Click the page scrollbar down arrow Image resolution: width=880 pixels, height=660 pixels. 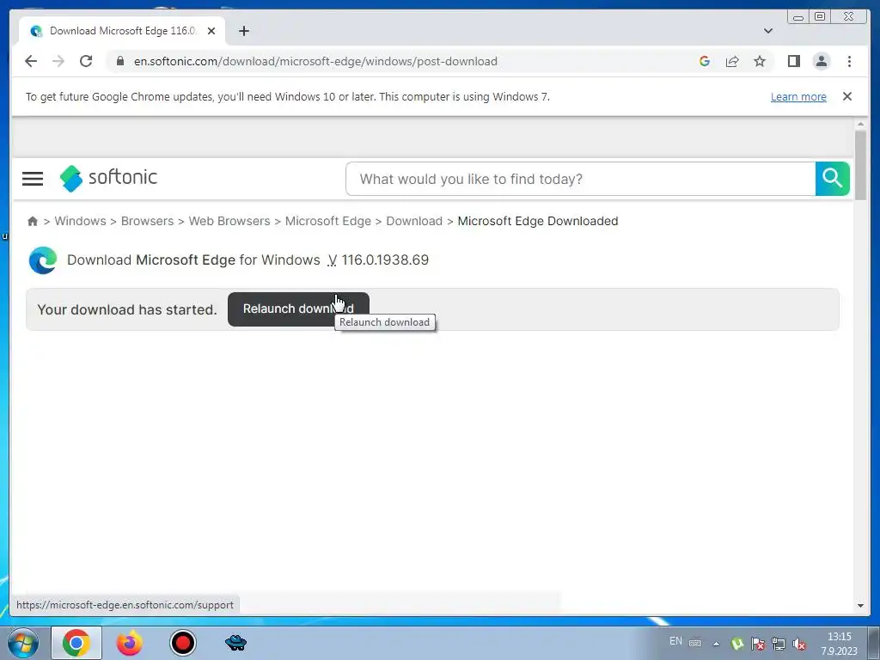(859, 606)
